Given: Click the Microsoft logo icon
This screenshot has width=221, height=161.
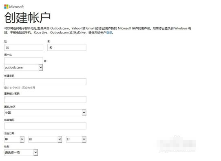Looking at the screenshot, I should pos(7,7).
